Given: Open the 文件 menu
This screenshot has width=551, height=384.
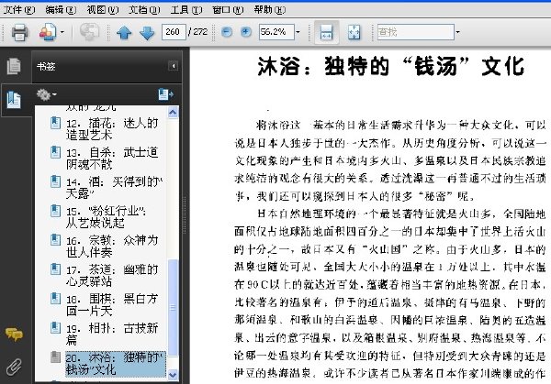Looking at the screenshot, I should click(19, 10).
